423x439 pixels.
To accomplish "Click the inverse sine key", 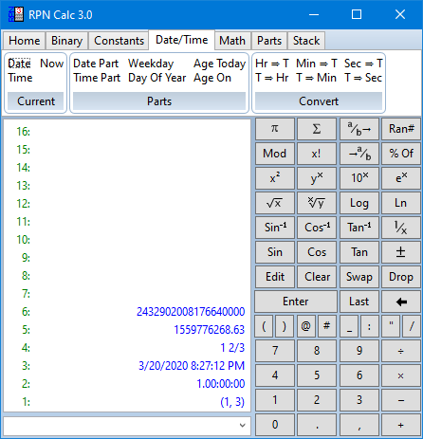I will pyautogui.click(x=274, y=228).
